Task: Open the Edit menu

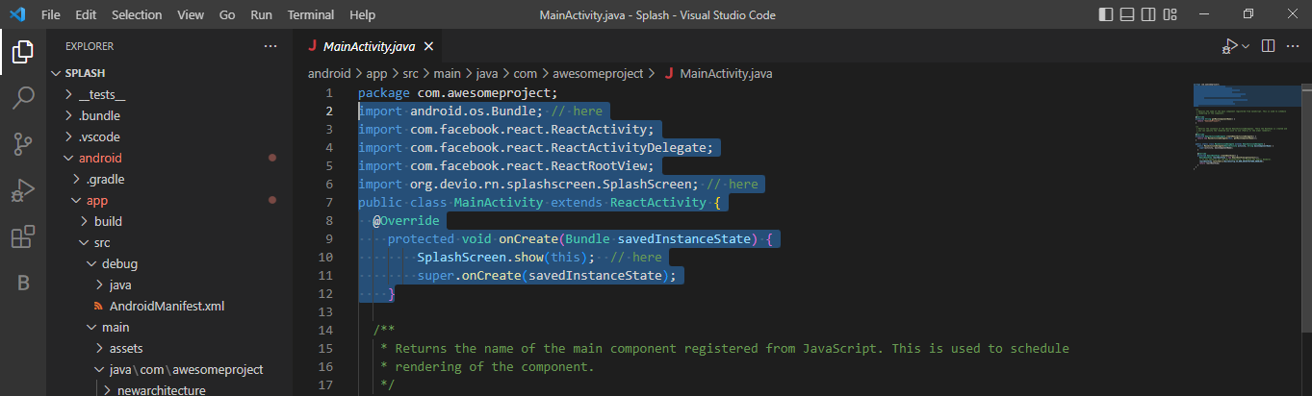Action: click(86, 15)
